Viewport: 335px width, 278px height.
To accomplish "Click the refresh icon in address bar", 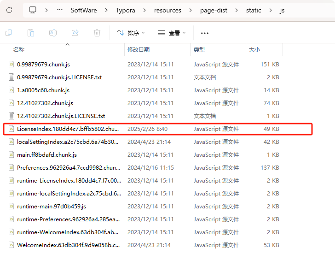I will coord(9,10).
